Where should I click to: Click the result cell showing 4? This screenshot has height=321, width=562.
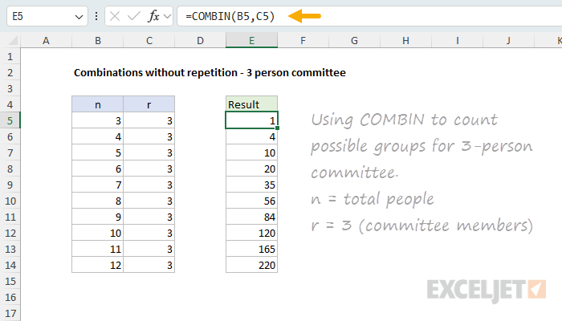pos(251,137)
